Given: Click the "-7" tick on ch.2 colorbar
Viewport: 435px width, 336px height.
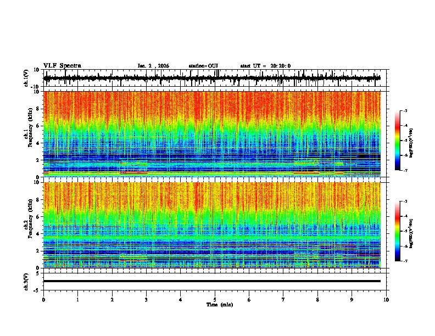Looking at the screenshot, I should pos(405,261).
